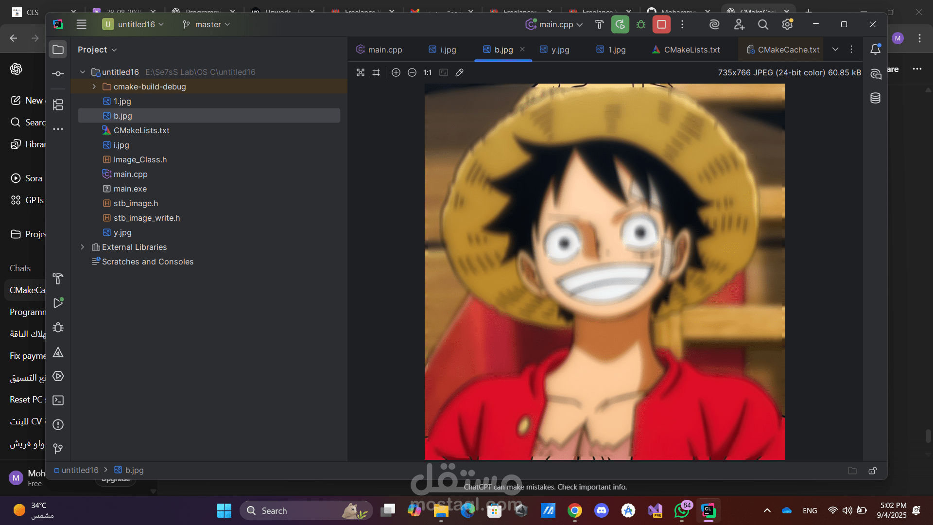The height and width of the screenshot is (525, 933).
Task: Open the CMake tool window triangle icon
Action: coord(58,351)
